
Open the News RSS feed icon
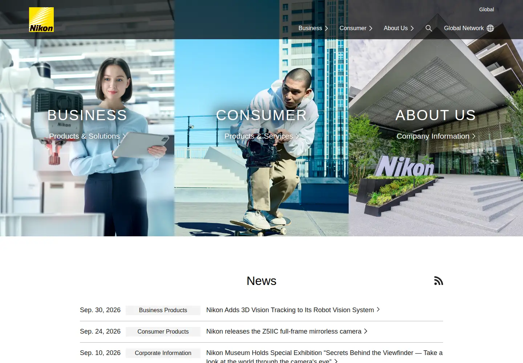point(439,281)
